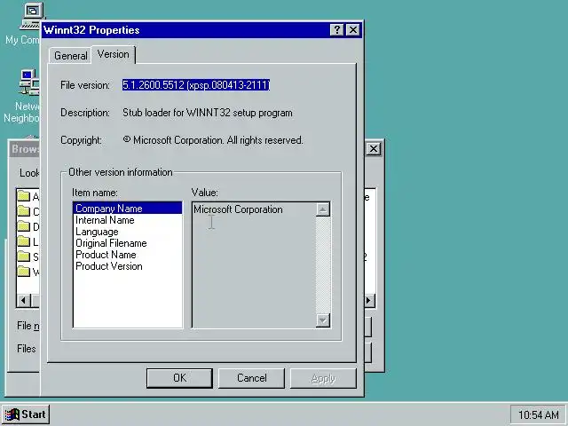Select the sixth folder in Browse list
568x426 pixels.
pos(28,272)
